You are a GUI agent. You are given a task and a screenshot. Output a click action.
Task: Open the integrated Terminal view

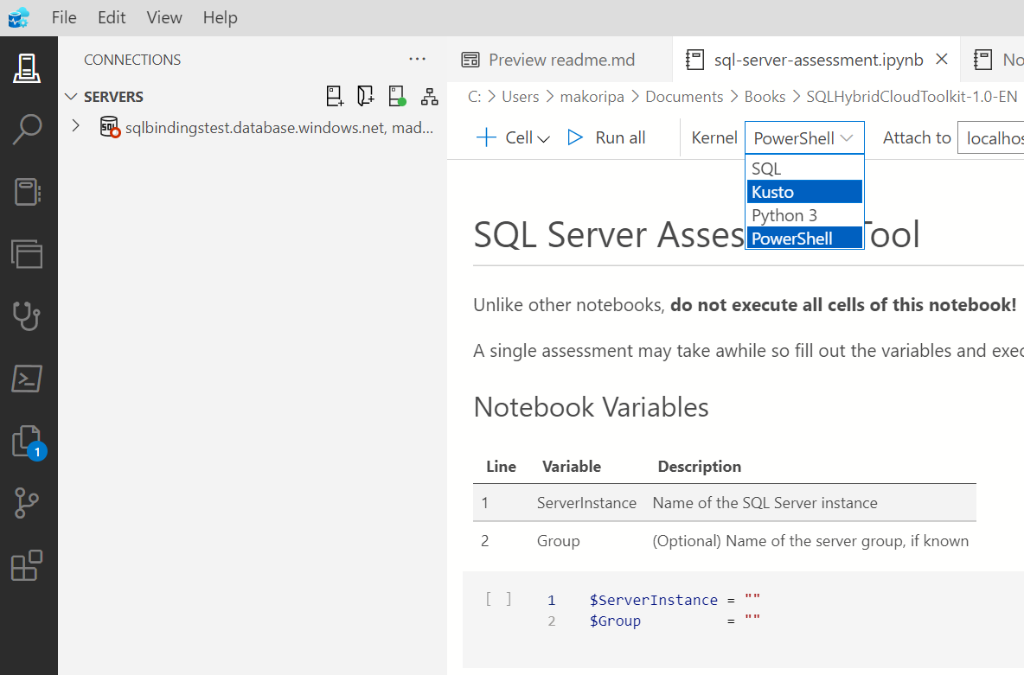point(29,379)
